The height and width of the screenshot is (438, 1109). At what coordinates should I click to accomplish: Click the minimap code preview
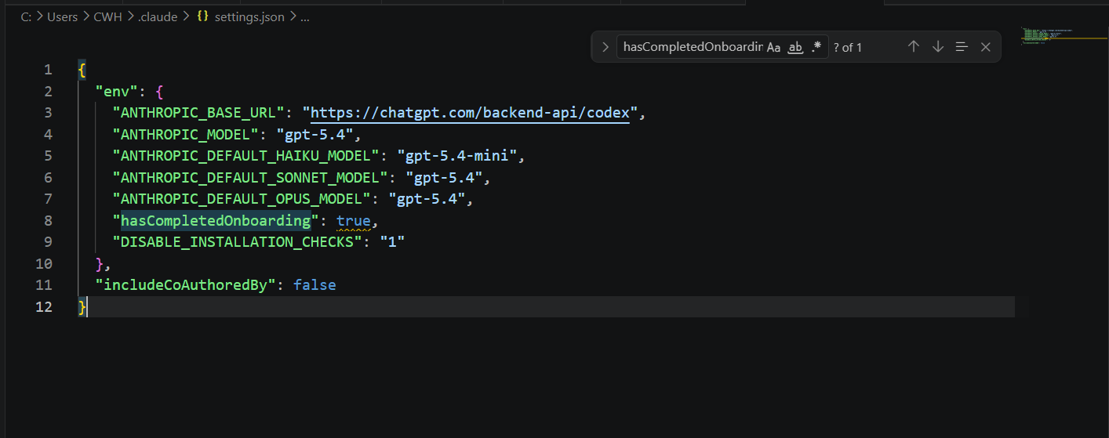(1051, 36)
